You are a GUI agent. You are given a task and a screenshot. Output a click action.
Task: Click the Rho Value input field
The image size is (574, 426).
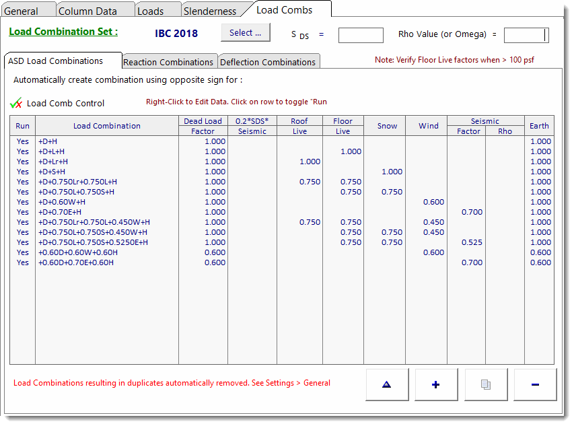click(526, 35)
